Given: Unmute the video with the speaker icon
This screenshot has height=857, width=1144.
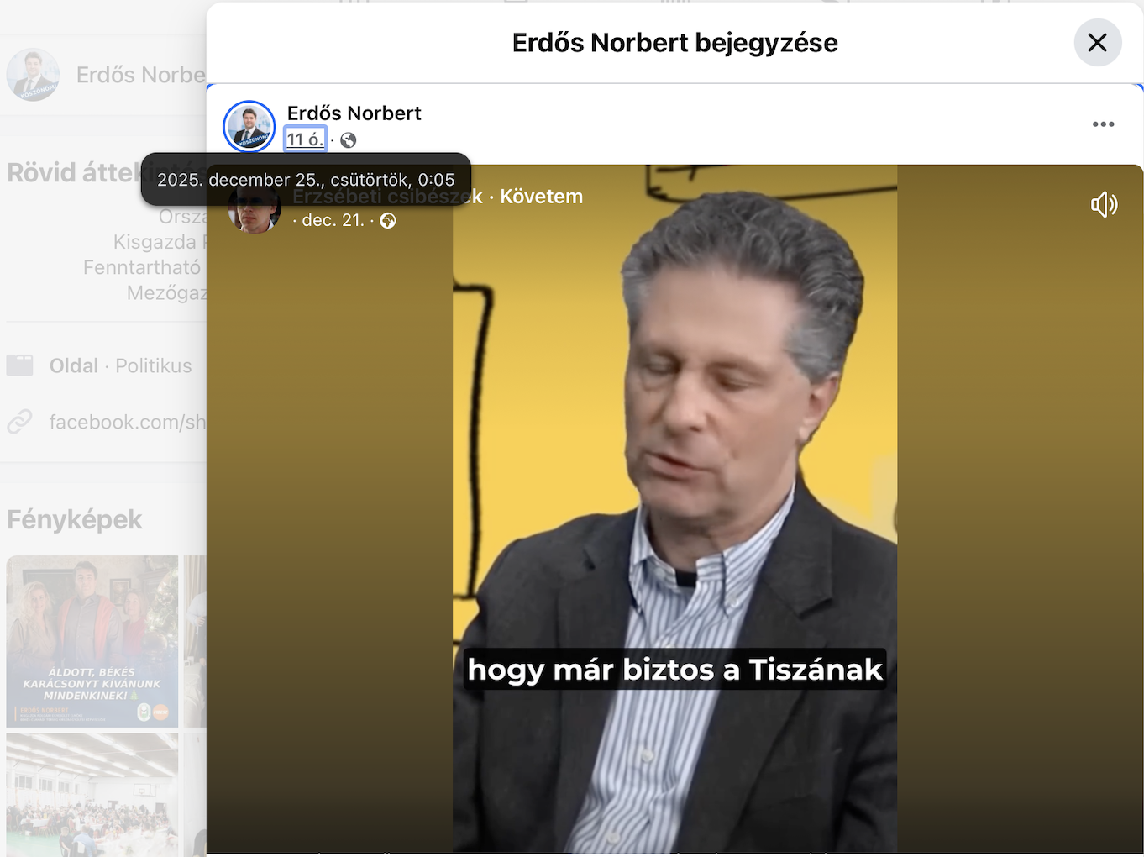Looking at the screenshot, I should (1104, 204).
